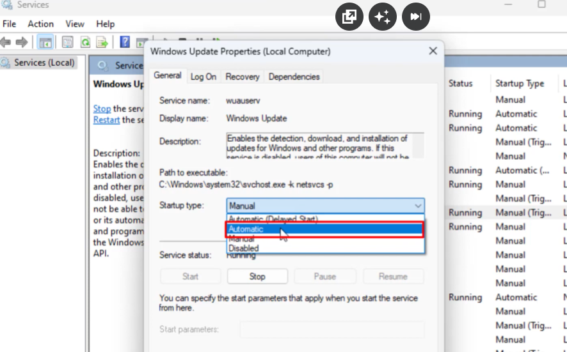Close the Windows Update Properties dialog

(x=433, y=51)
